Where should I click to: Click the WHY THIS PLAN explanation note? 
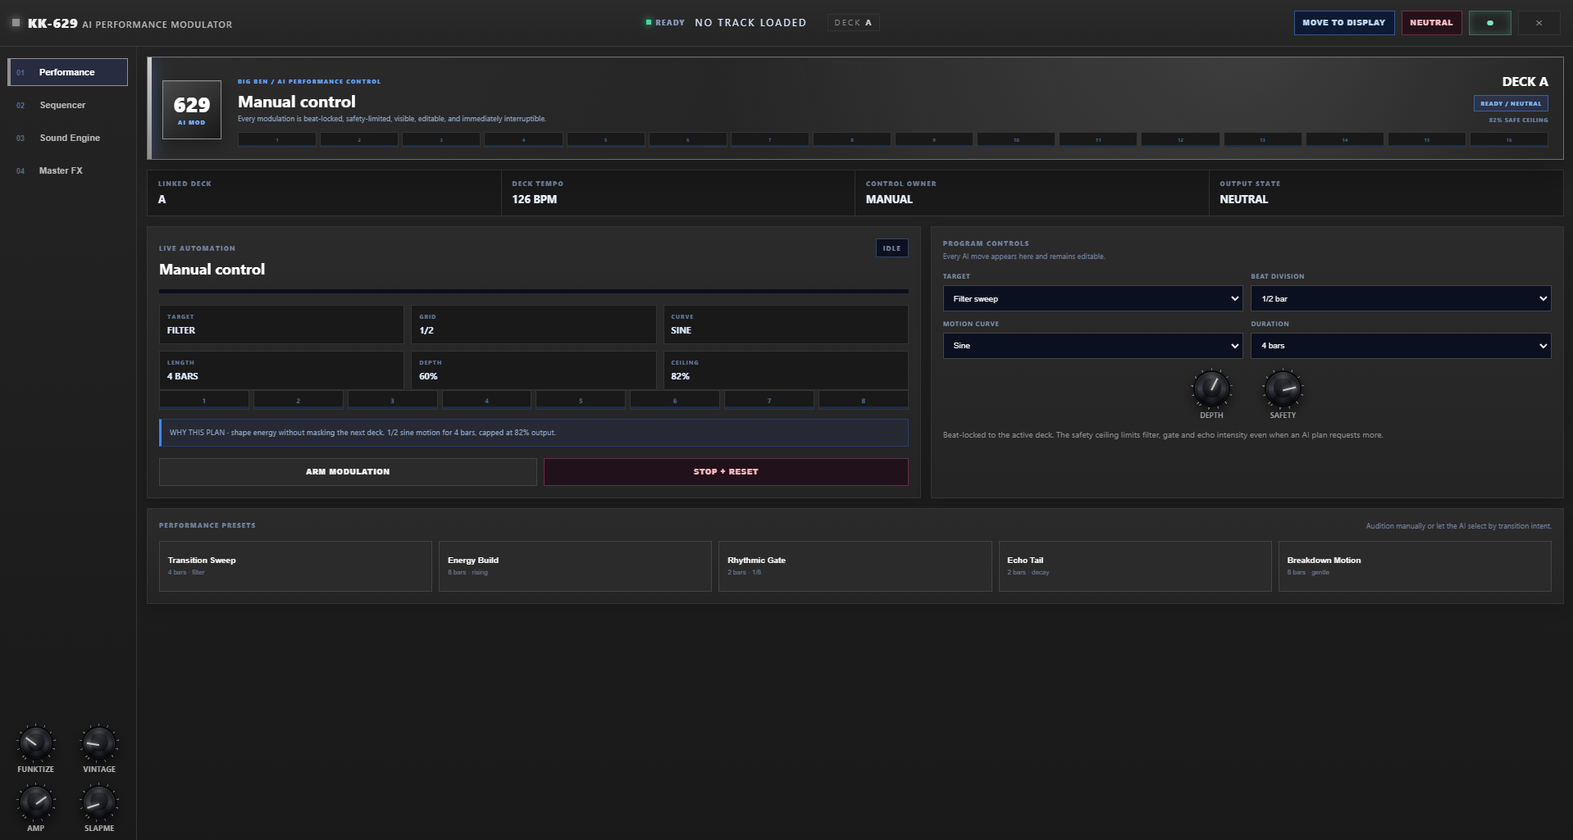point(534,433)
